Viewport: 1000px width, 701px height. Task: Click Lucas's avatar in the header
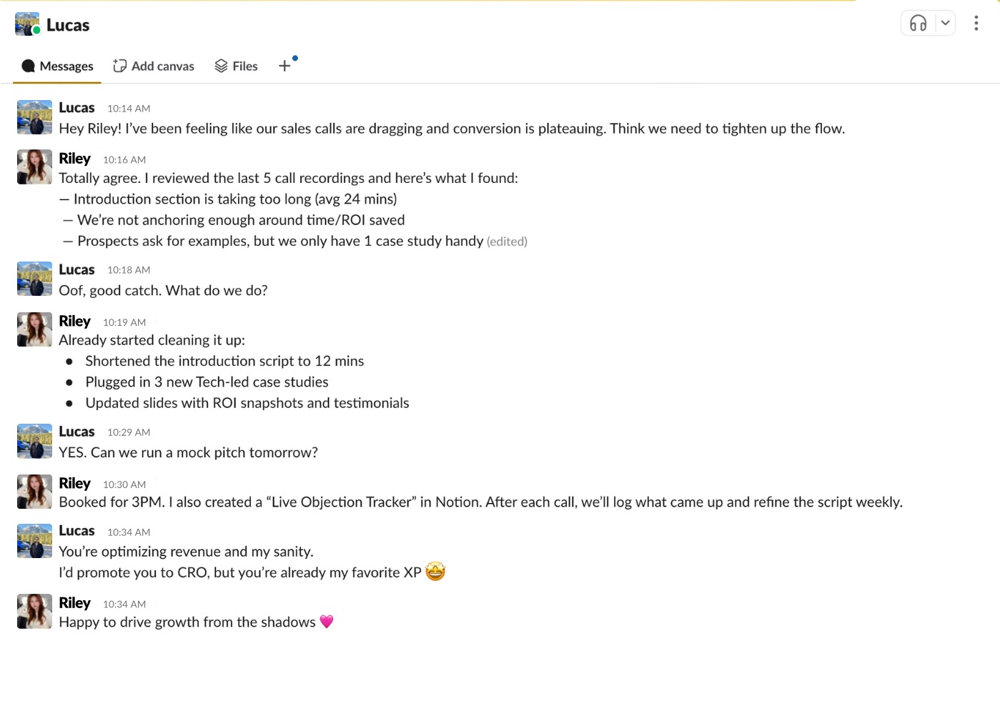[x=27, y=24]
